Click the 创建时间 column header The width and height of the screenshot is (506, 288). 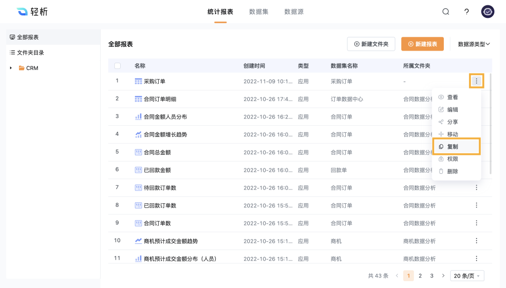click(254, 66)
